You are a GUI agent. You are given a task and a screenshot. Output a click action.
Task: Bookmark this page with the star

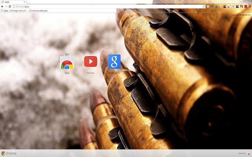pos(204,6)
